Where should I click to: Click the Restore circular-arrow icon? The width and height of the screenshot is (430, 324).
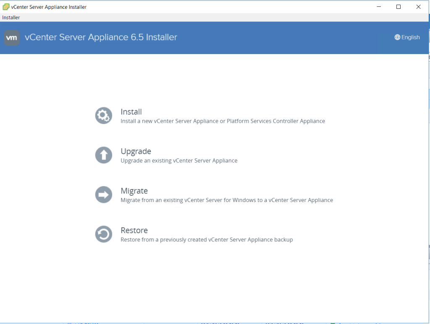tap(103, 234)
